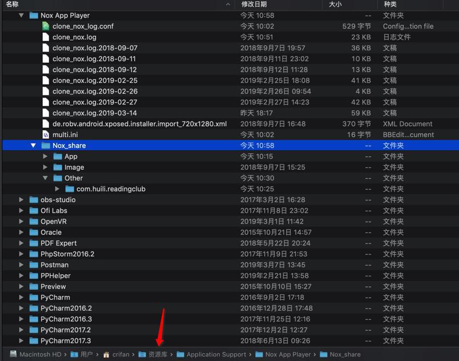Image resolution: width=459 pixels, height=361 pixels.
Task: Sort by the 大小 column header
Action: coord(335,4)
